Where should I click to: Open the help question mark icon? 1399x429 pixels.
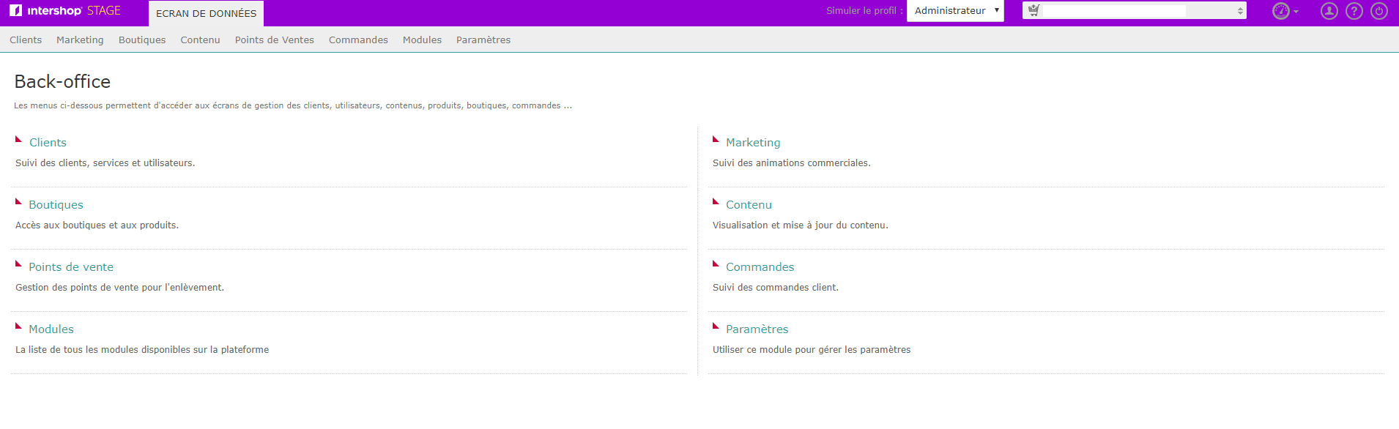coord(1354,11)
